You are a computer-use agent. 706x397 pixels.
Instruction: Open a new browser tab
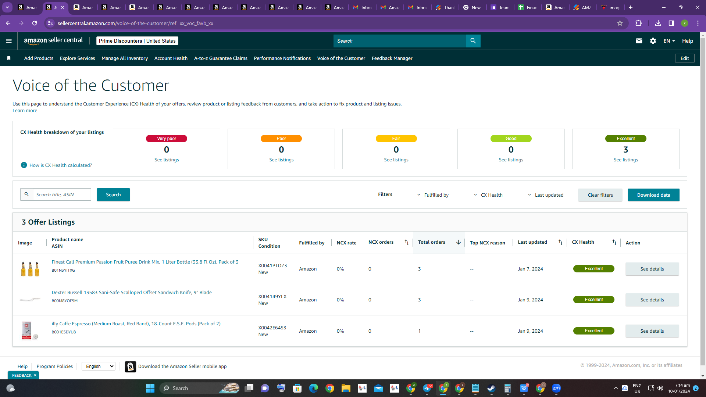631,7
